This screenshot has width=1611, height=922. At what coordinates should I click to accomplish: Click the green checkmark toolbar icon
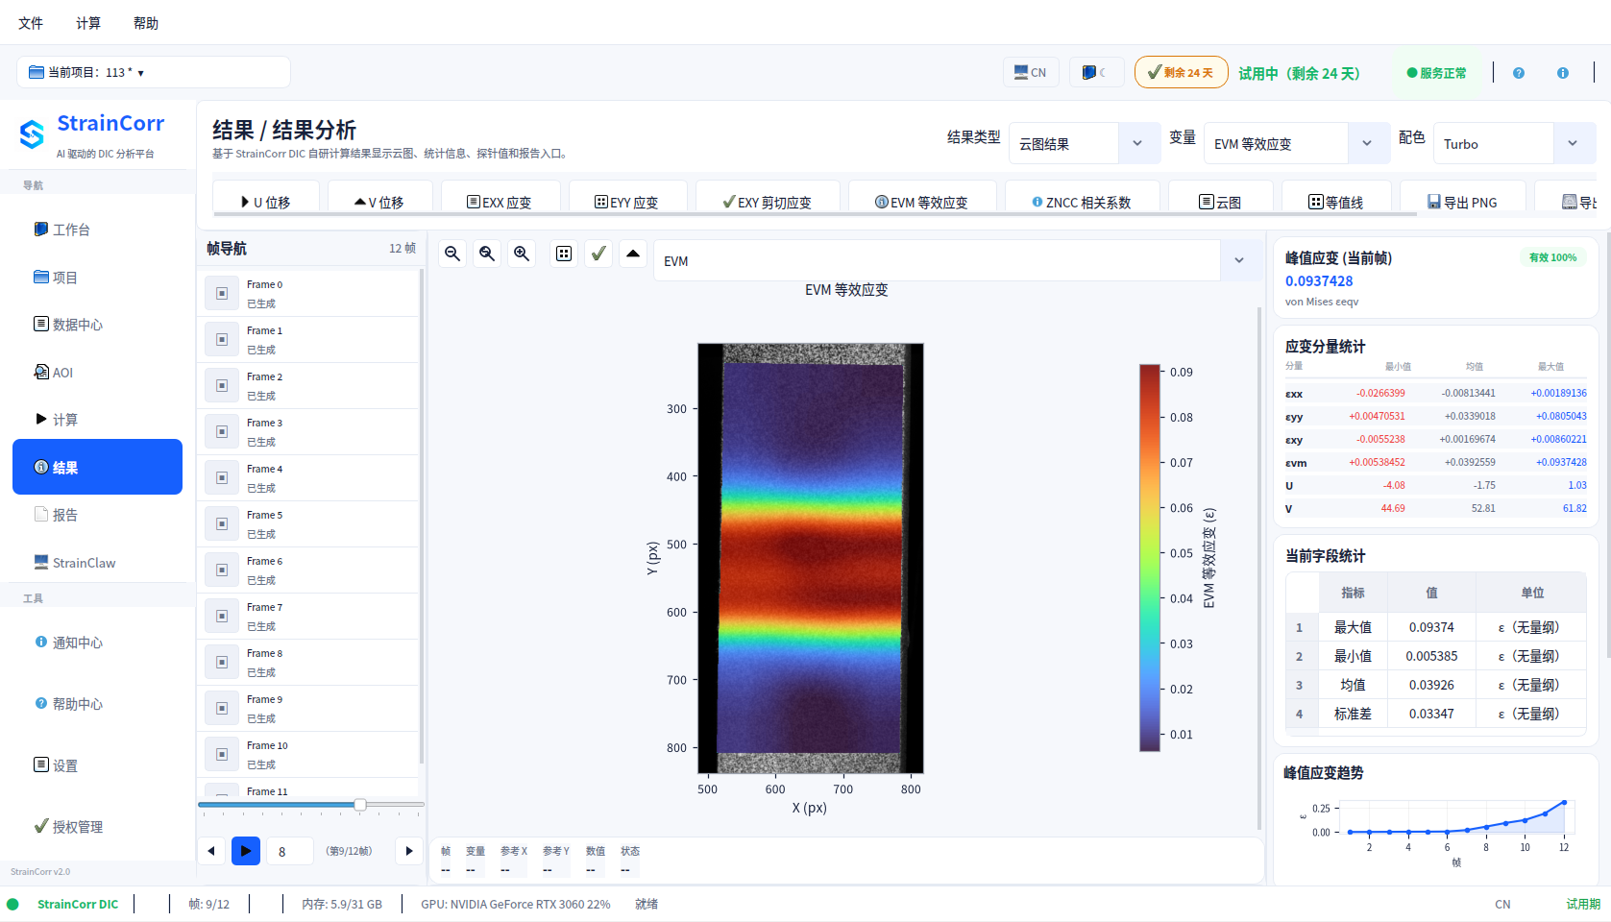pyautogui.click(x=598, y=254)
